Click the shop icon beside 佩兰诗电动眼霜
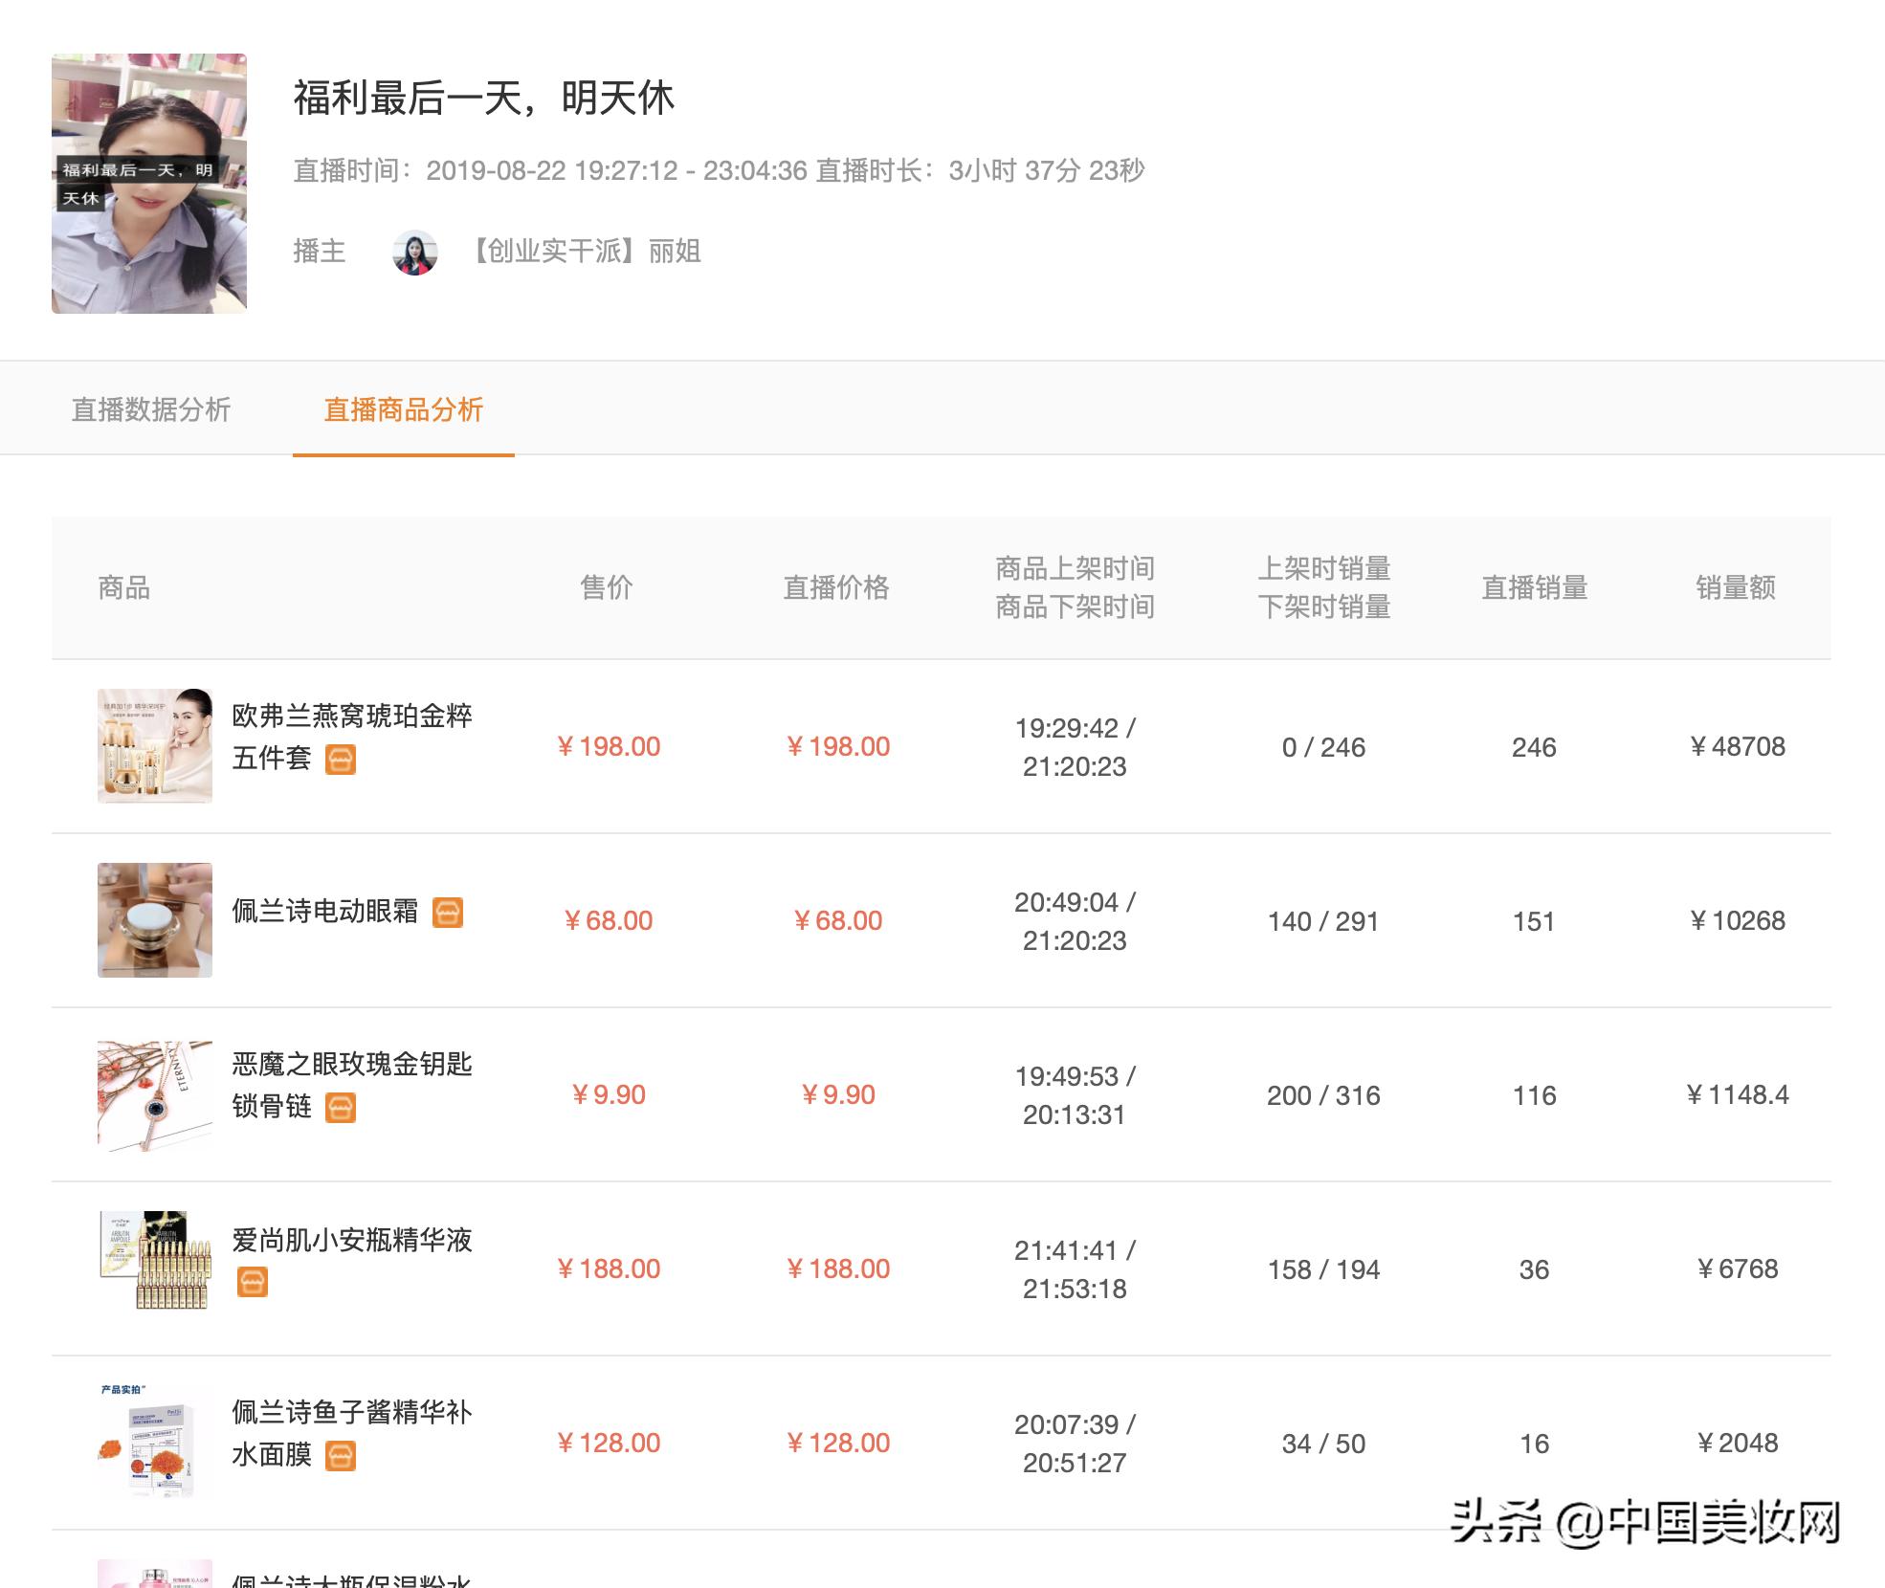This screenshot has width=1885, height=1588. click(448, 912)
